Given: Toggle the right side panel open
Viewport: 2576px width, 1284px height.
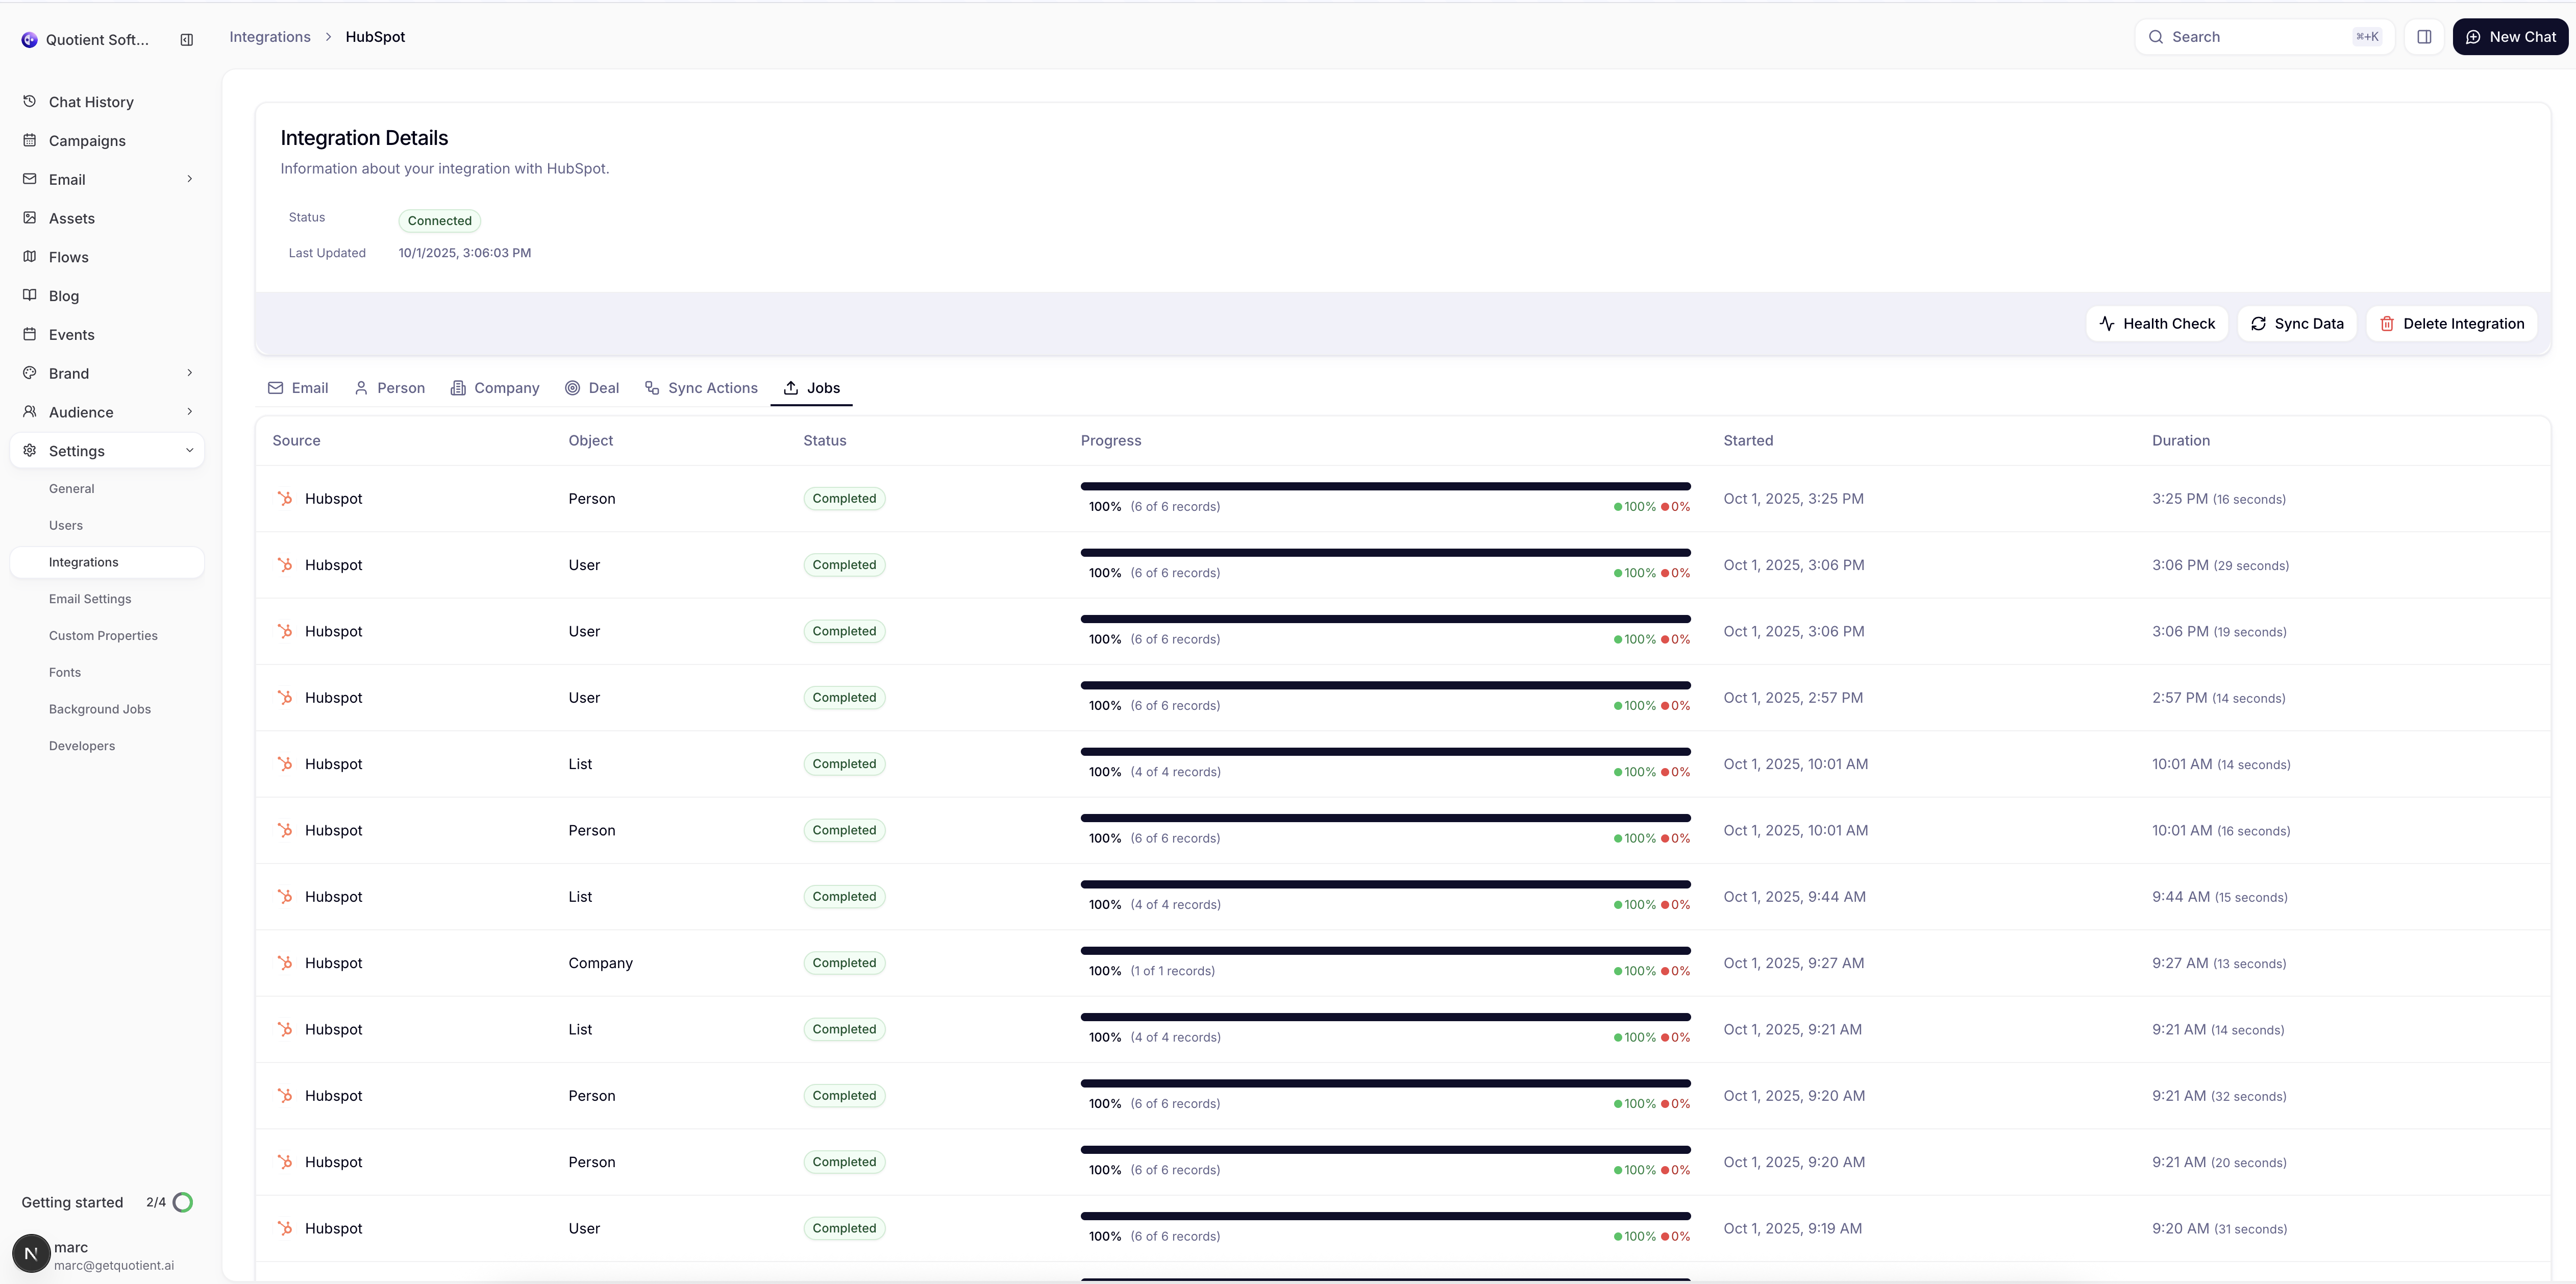Looking at the screenshot, I should coord(2424,36).
